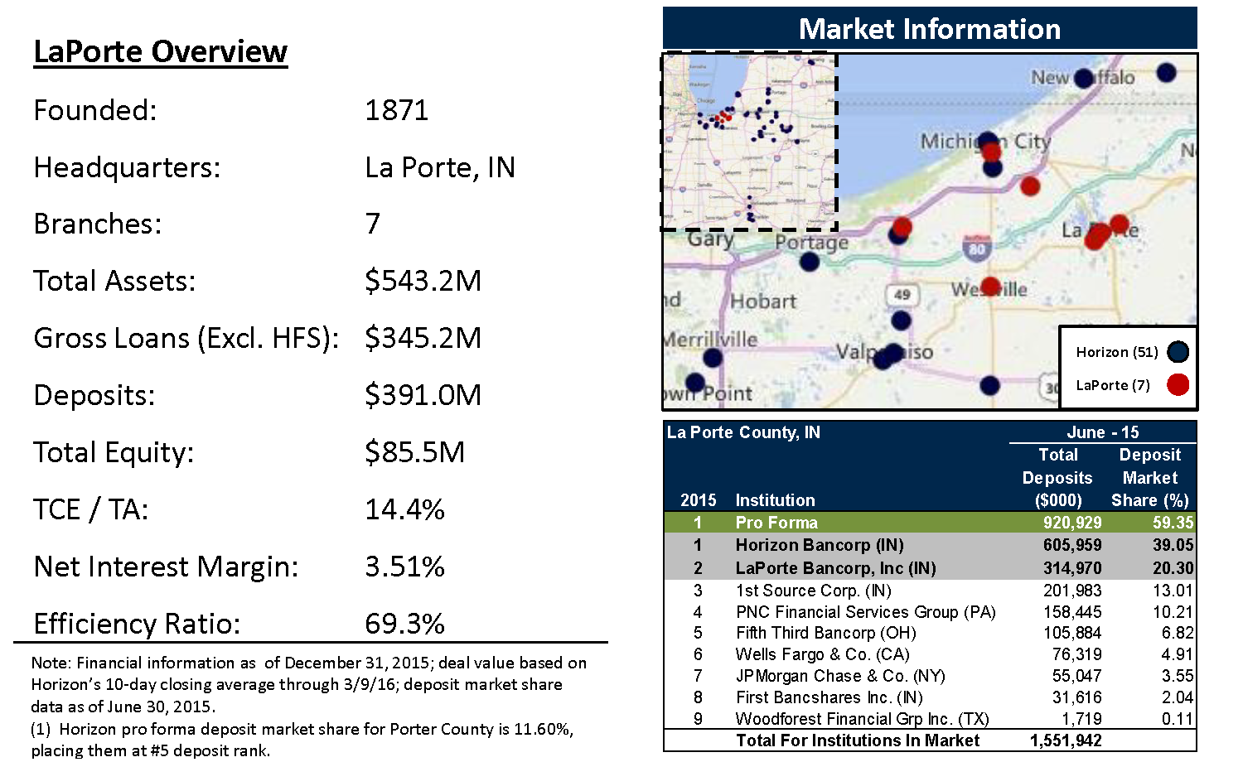Click the Market Information title banner
1243x762 pixels.
pyautogui.click(x=930, y=29)
